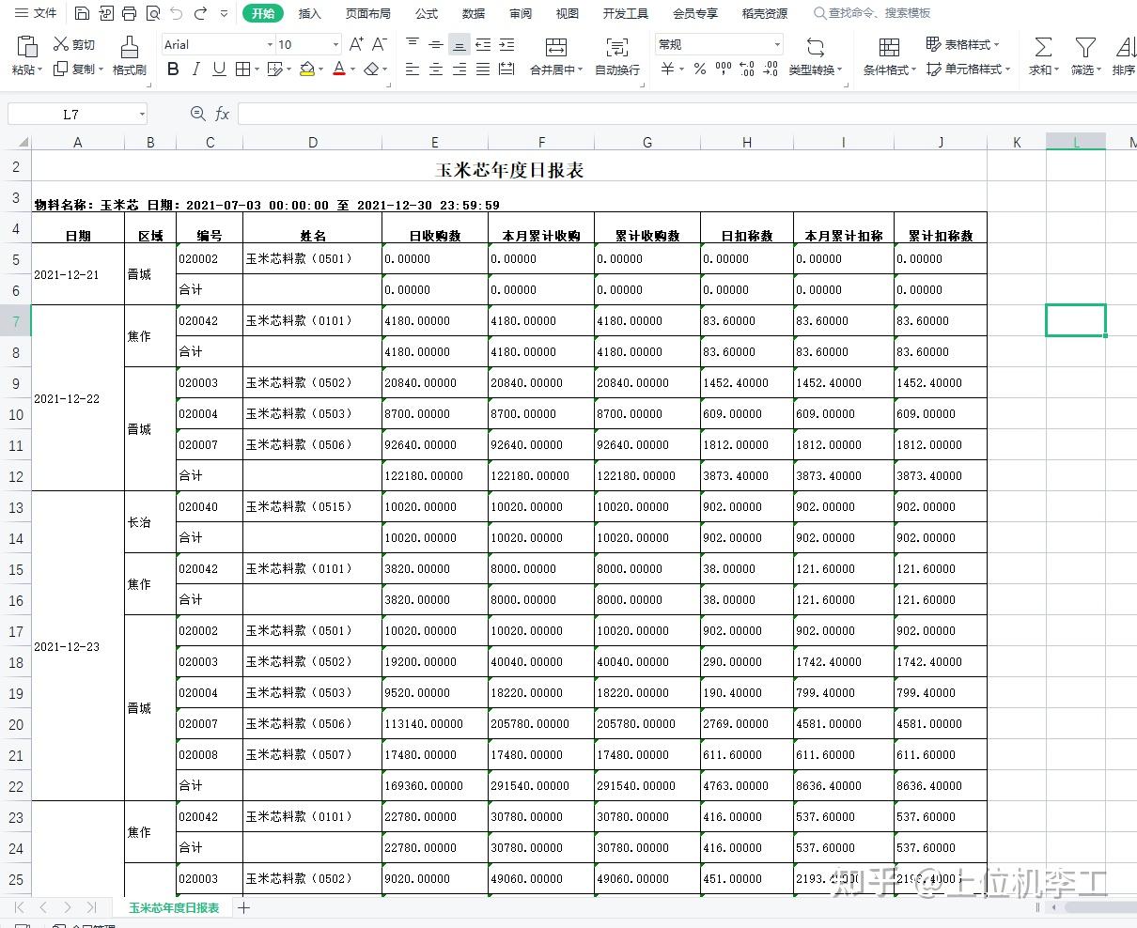This screenshot has width=1137, height=928.
Task: Click inside the formula bar
Action: click(x=564, y=113)
